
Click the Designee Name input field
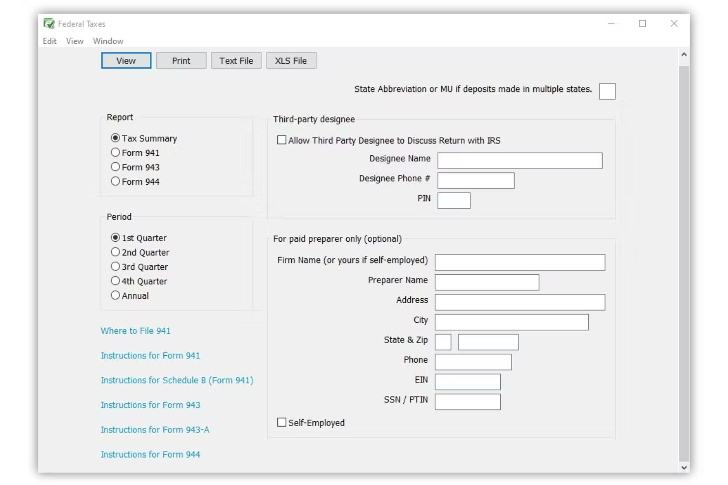[x=519, y=161]
